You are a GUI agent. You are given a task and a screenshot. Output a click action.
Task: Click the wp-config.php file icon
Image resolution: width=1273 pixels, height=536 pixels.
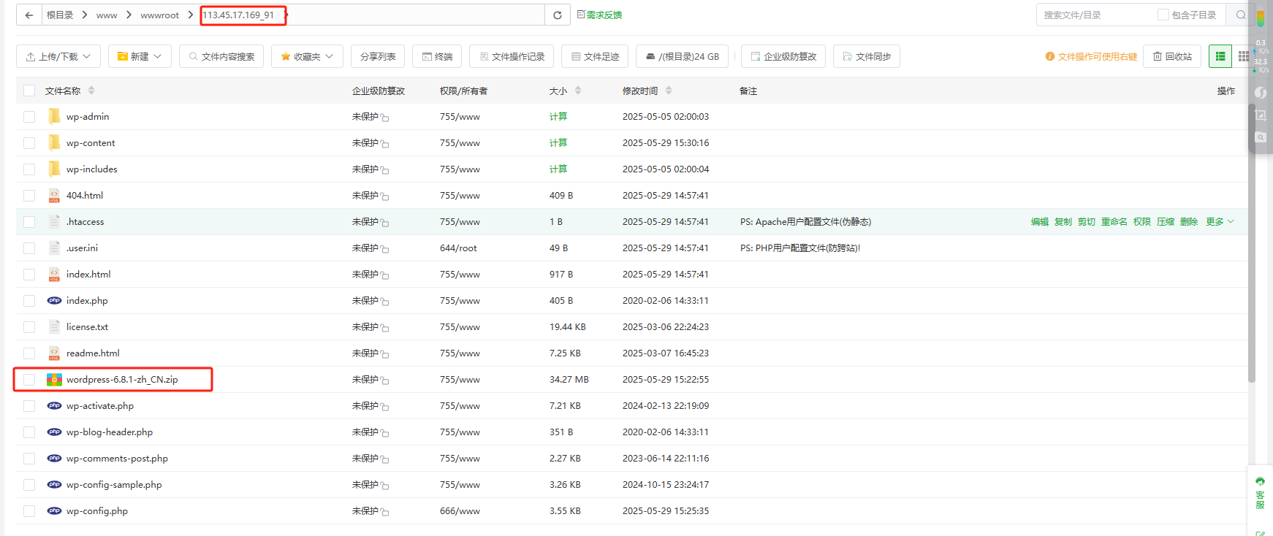pos(54,510)
